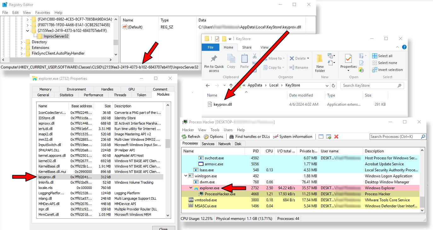Click Select all in the ribbon
433x230 pixels.
pos(382,56)
